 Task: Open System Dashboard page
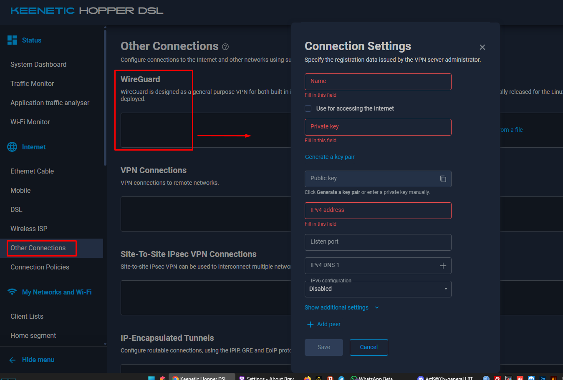pyautogui.click(x=38, y=64)
